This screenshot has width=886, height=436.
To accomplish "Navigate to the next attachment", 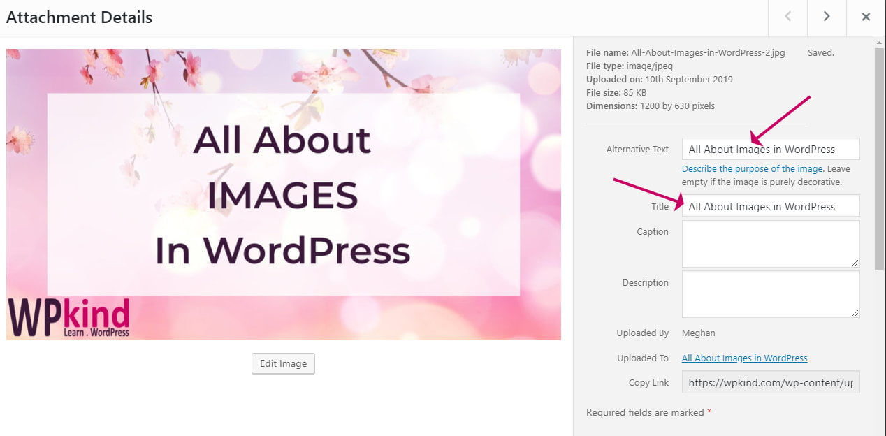I will point(827,18).
